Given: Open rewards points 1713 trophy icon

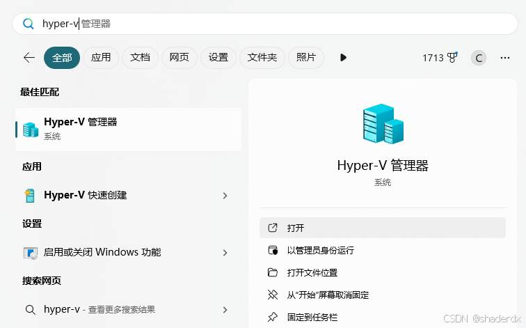Looking at the screenshot, I should 440,58.
